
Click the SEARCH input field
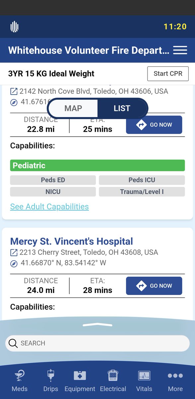[x=97, y=343]
